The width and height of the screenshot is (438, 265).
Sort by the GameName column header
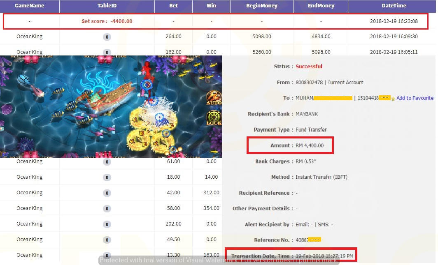(30, 6)
